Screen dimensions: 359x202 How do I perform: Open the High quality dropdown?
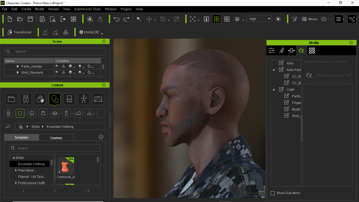[x=259, y=19]
